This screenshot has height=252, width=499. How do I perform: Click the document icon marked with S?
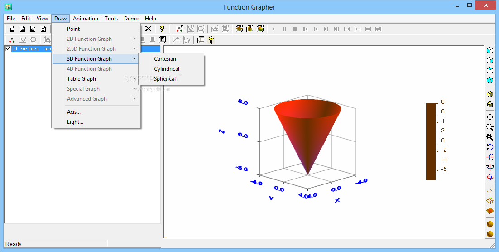[x=43, y=29]
